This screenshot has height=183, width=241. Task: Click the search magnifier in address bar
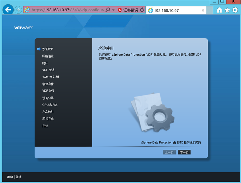click(x=108, y=10)
